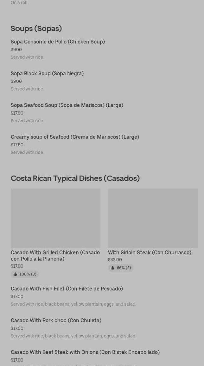
Task: Select Casado With Pork chop (Con Chuleta)
Action: (56, 321)
